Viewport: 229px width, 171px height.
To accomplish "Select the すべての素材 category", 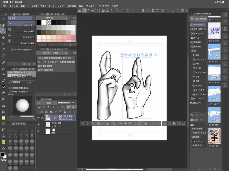I will [198, 25].
